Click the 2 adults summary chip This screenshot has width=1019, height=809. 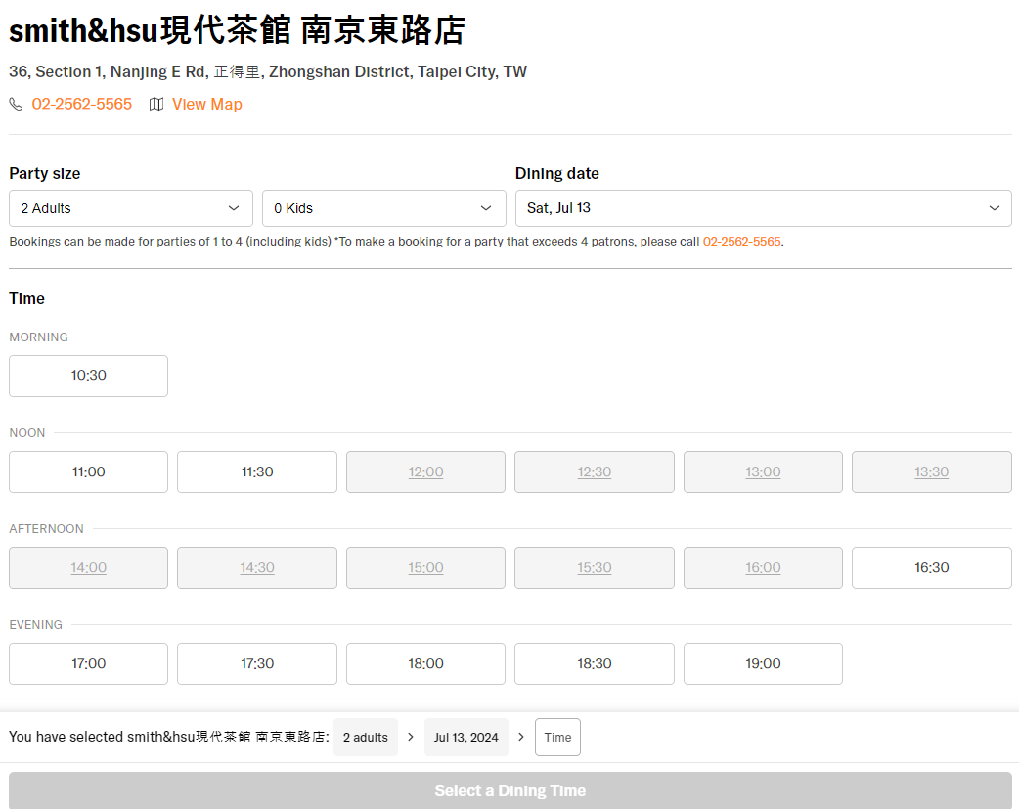[366, 738]
